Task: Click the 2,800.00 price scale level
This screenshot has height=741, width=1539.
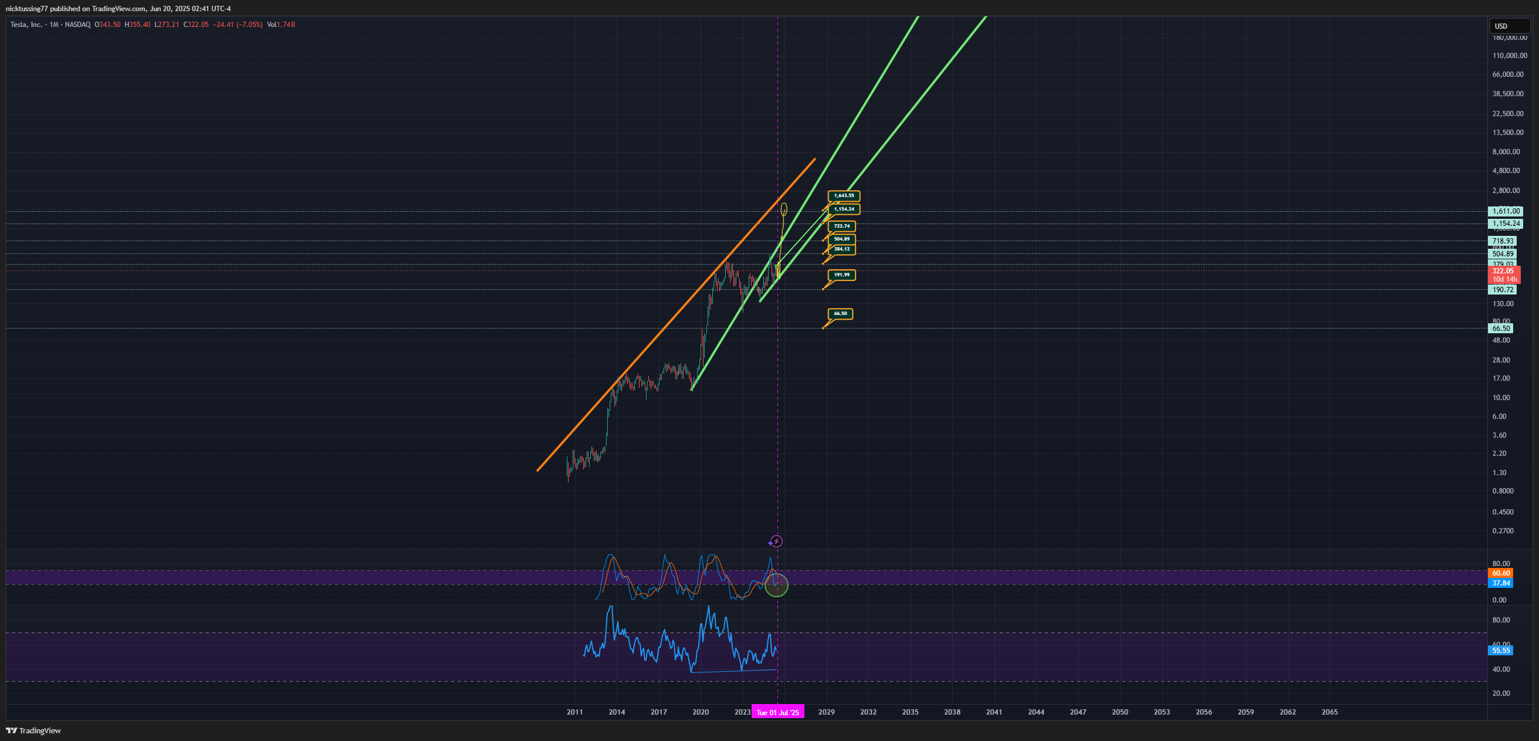Action: point(1506,191)
